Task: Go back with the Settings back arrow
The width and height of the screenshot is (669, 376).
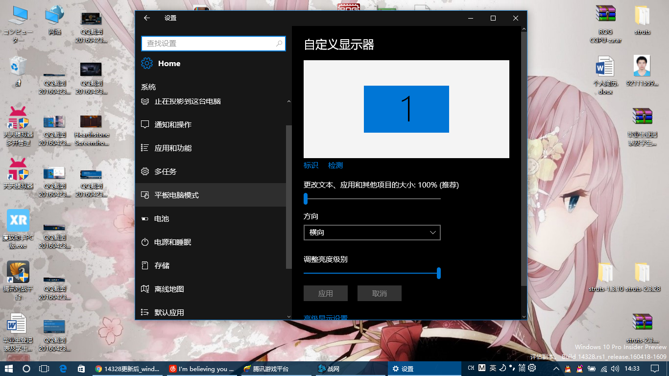Action: [x=147, y=18]
